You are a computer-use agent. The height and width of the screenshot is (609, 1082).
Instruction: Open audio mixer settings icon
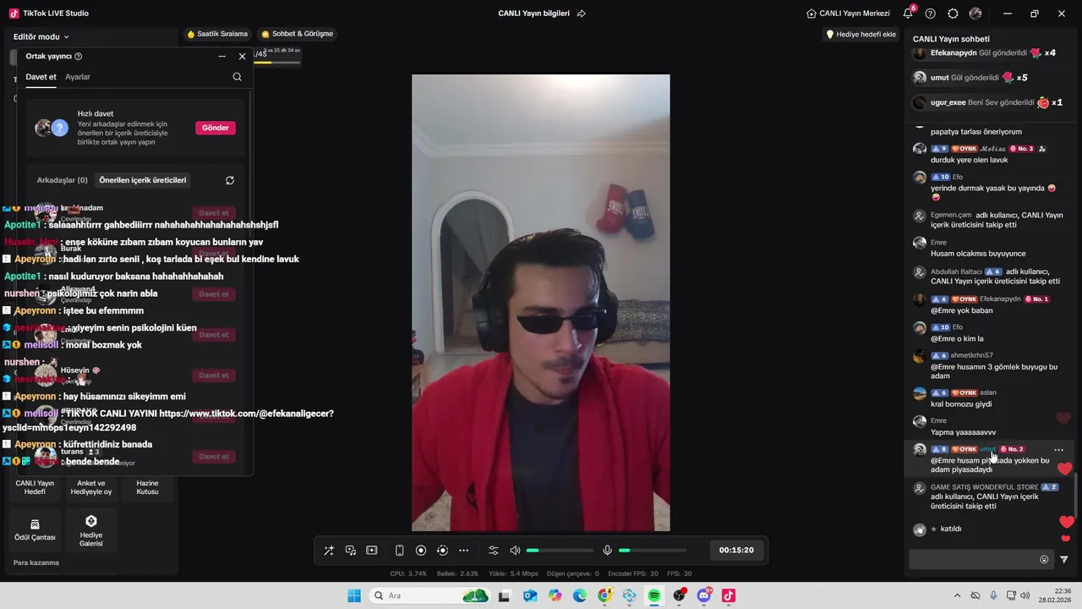[x=494, y=551]
